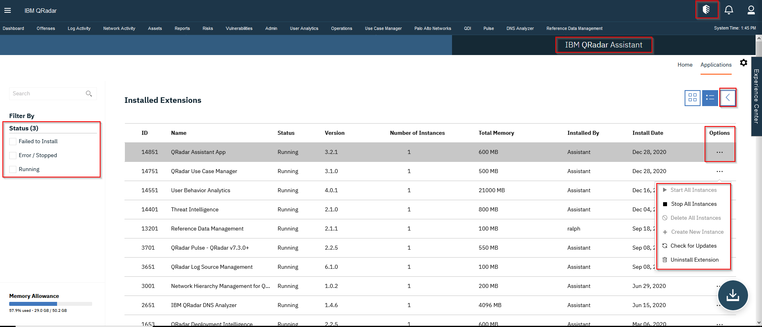Open Assets tab
Image resolution: width=762 pixels, height=327 pixels.
click(x=155, y=28)
